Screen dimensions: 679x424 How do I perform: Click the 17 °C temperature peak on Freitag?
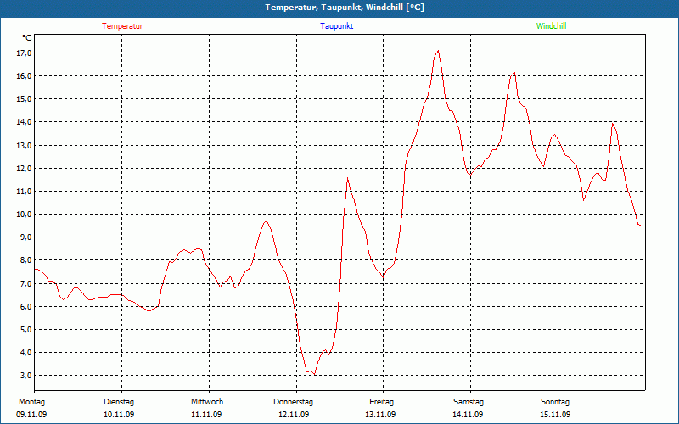[x=438, y=51]
